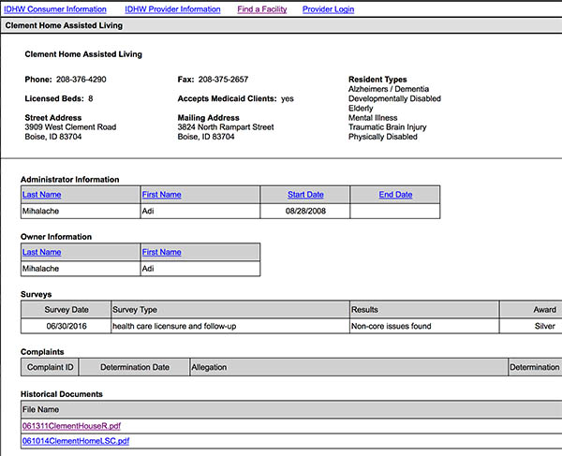The width and height of the screenshot is (562, 456).
Task: Click Traumatic Brain Injury resident type
Action: pyautogui.click(x=388, y=127)
